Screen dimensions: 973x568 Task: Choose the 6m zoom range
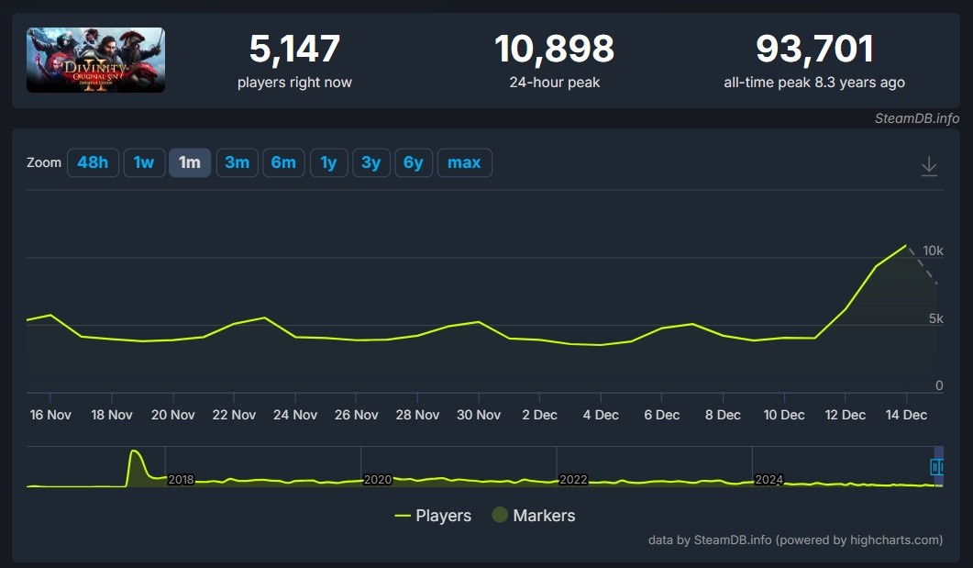[283, 162]
